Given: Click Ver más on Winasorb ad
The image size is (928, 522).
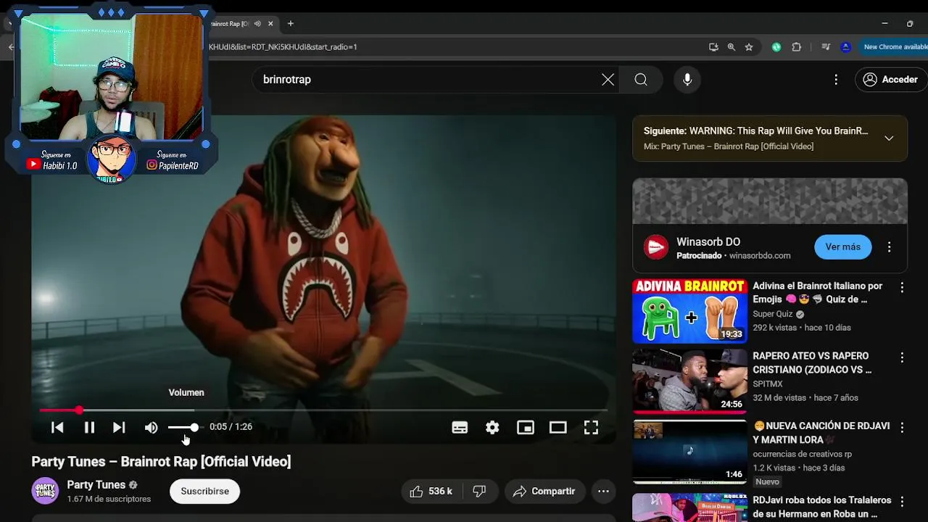Looking at the screenshot, I should pyautogui.click(x=842, y=247).
